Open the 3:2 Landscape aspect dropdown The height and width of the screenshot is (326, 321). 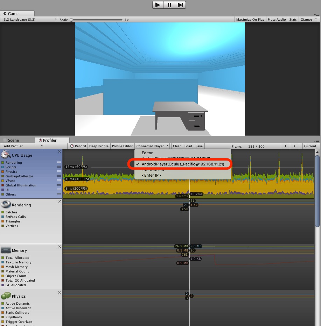click(29, 20)
